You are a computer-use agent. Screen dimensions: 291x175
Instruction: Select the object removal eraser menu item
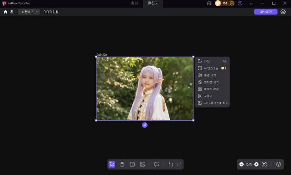point(212,82)
